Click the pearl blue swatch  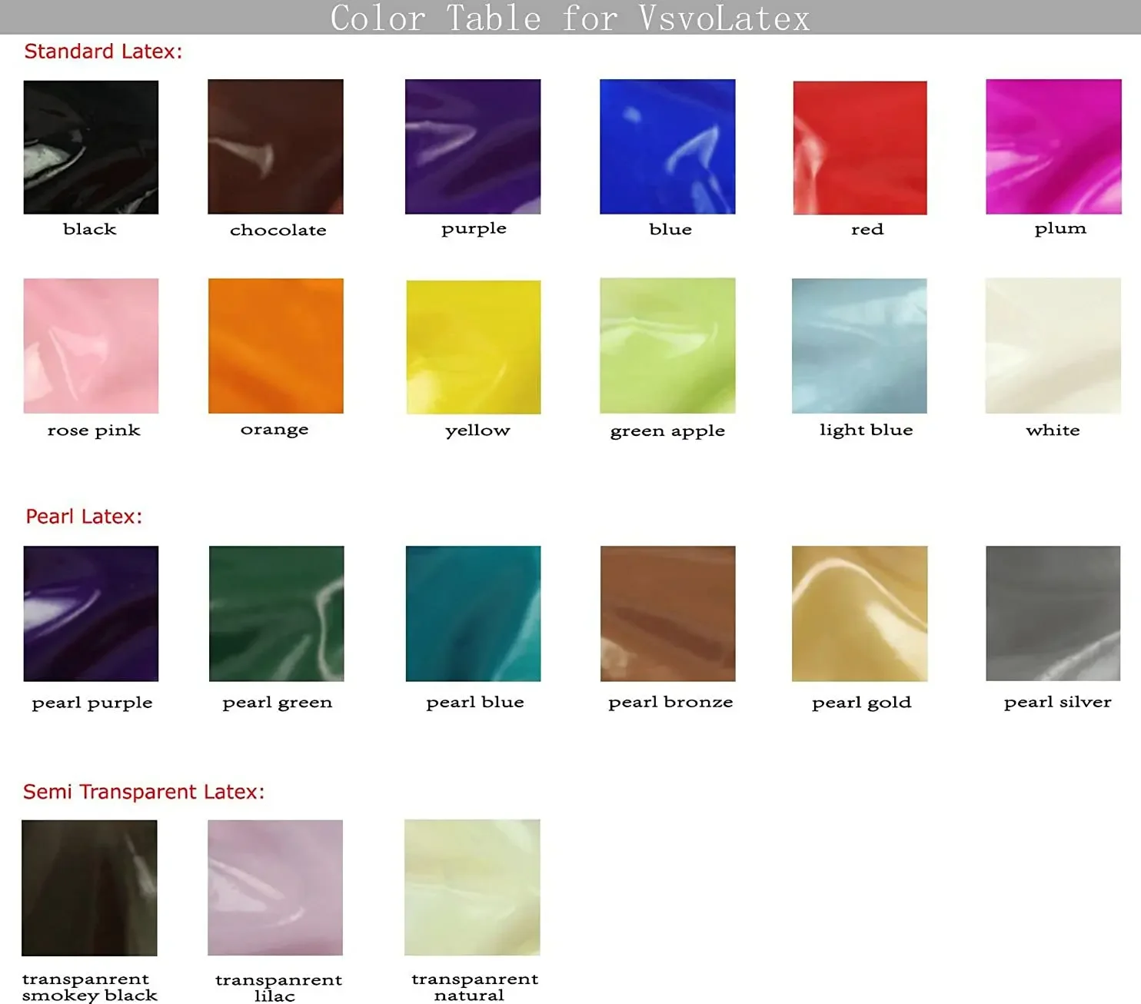click(x=474, y=613)
